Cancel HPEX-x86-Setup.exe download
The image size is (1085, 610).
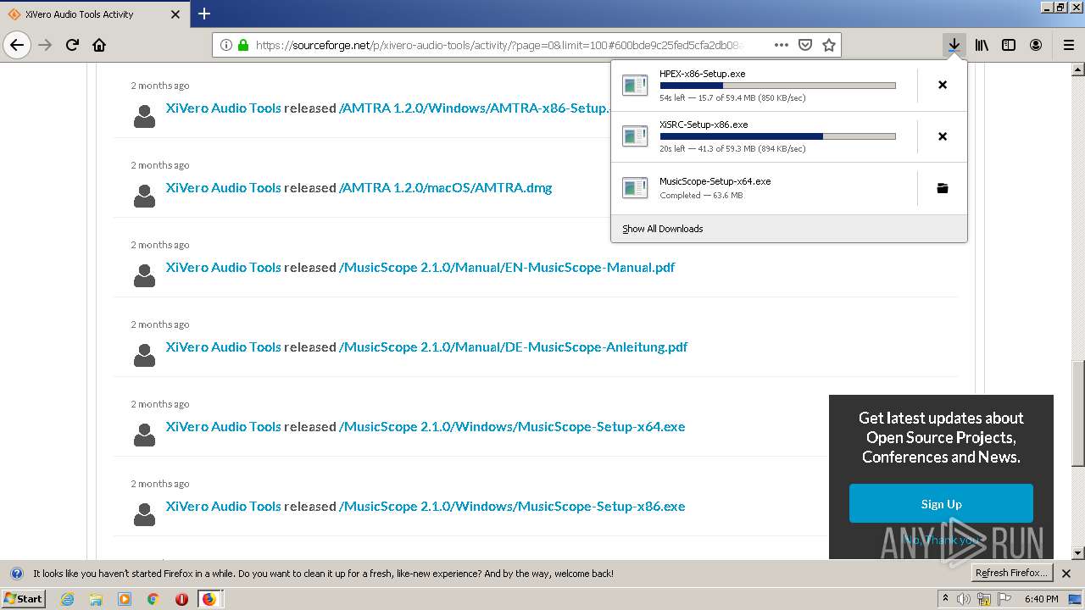pyautogui.click(x=943, y=85)
